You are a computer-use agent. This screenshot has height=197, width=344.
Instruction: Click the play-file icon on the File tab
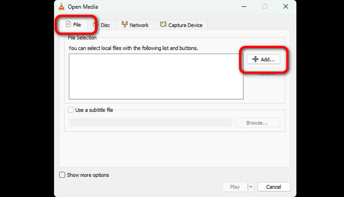point(68,24)
